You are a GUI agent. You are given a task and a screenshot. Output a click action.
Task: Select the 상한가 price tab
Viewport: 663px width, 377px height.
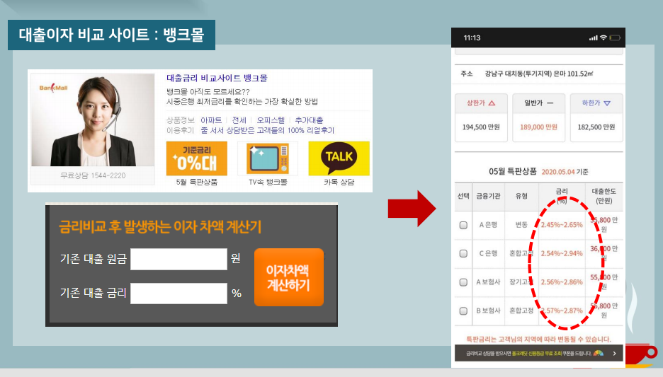(481, 103)
